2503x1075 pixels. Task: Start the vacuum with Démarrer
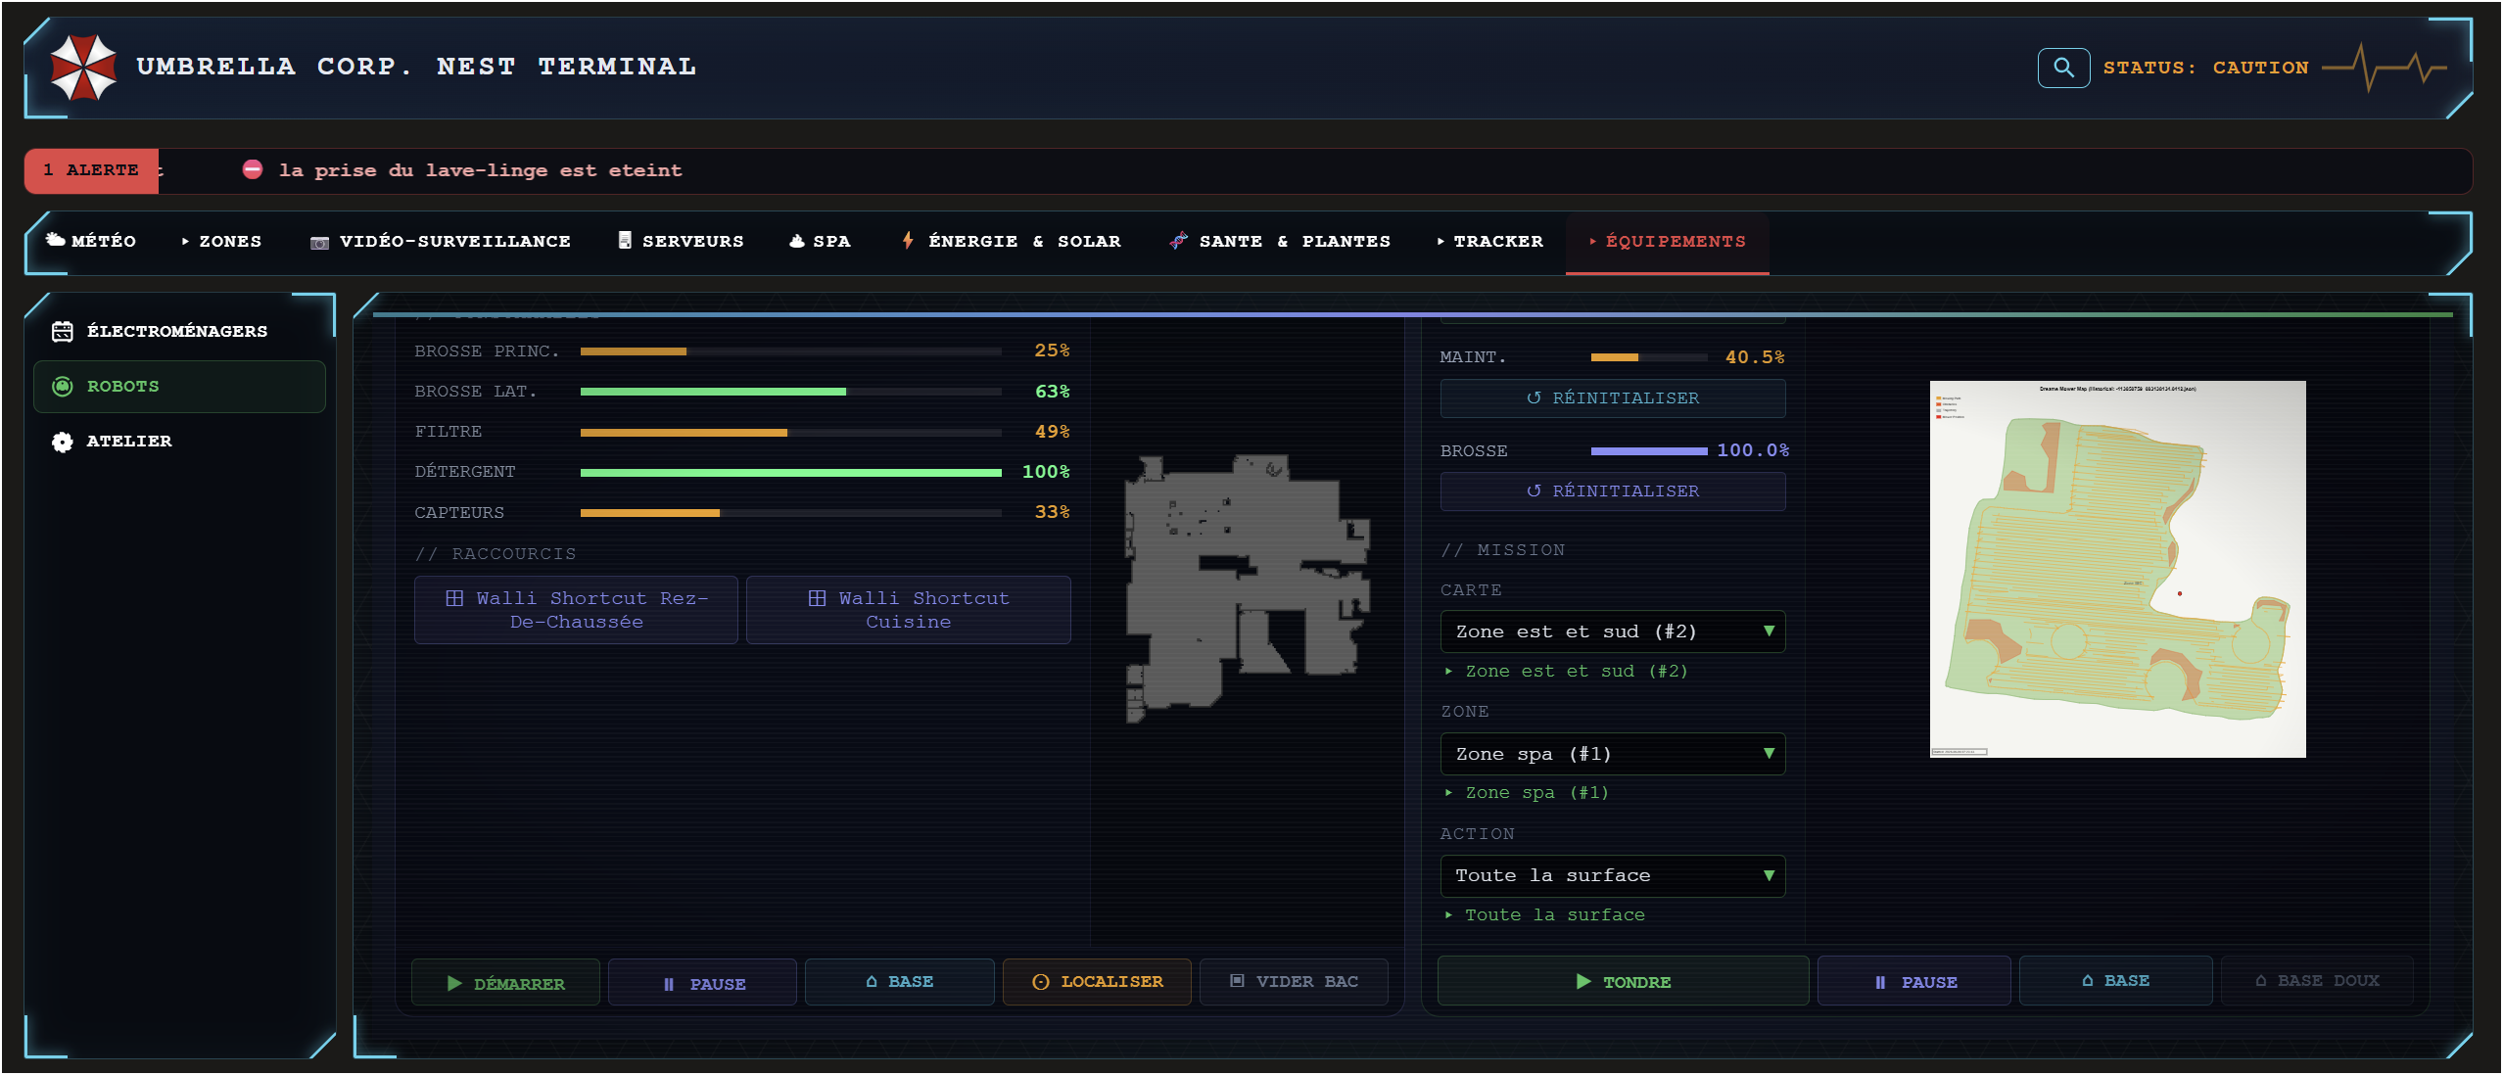point(505,982)
